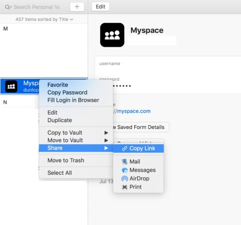Click the Myspace title heading
241x225 pixels.
click(x=147, y=30)
